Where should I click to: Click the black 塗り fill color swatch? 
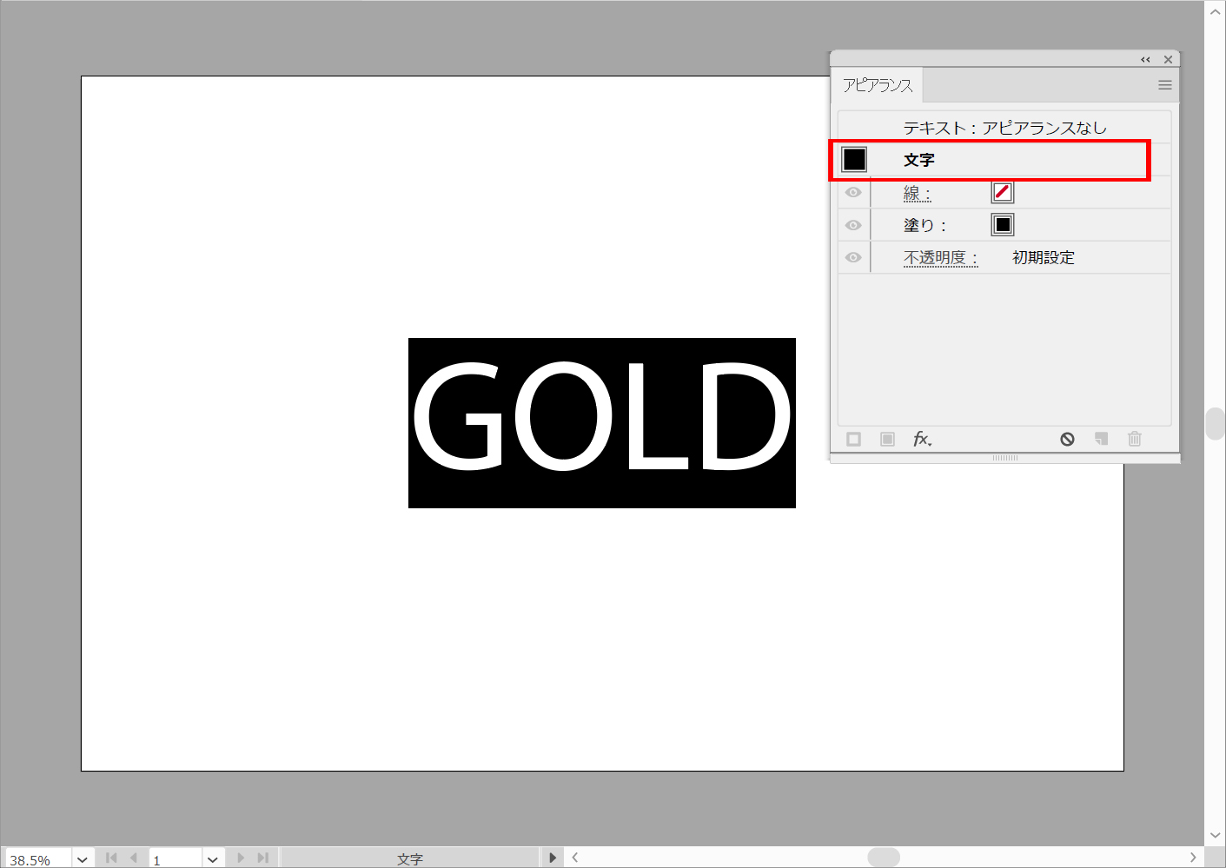pos(1003,225)
